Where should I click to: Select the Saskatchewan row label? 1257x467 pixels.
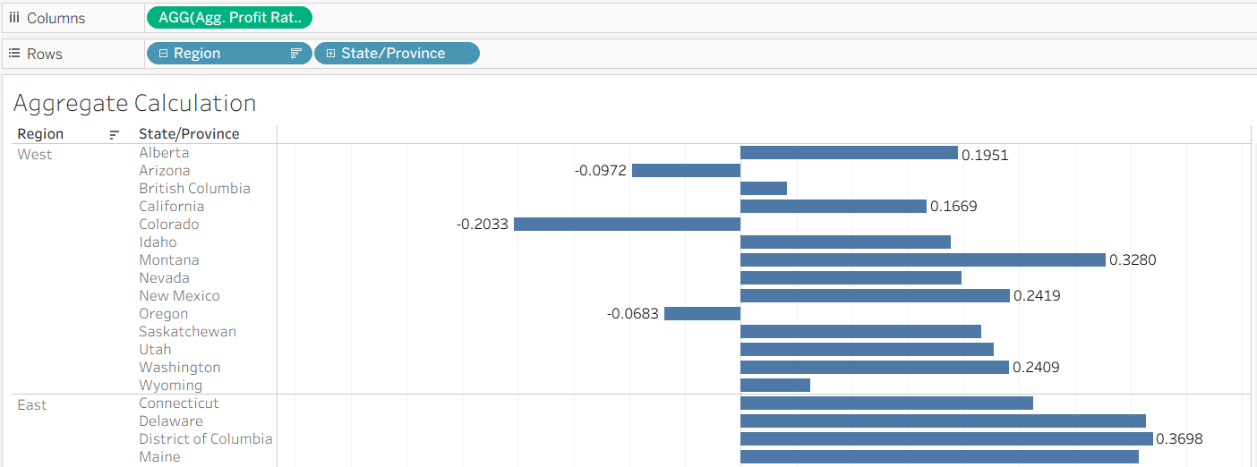[188, 331]
